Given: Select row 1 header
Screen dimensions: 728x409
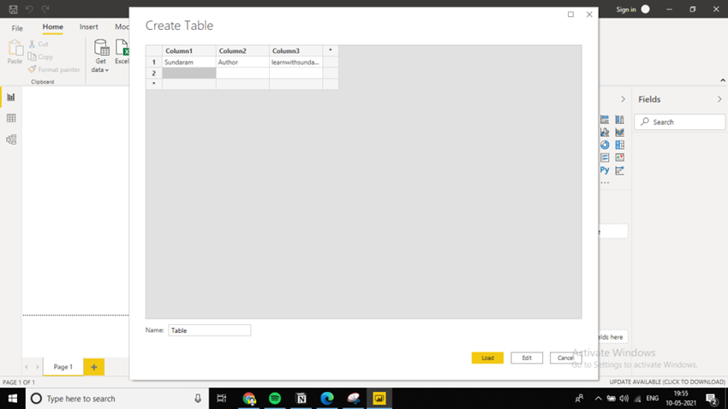Looking at the screenshot, I should pyautogui.click(x=153, y=62).
